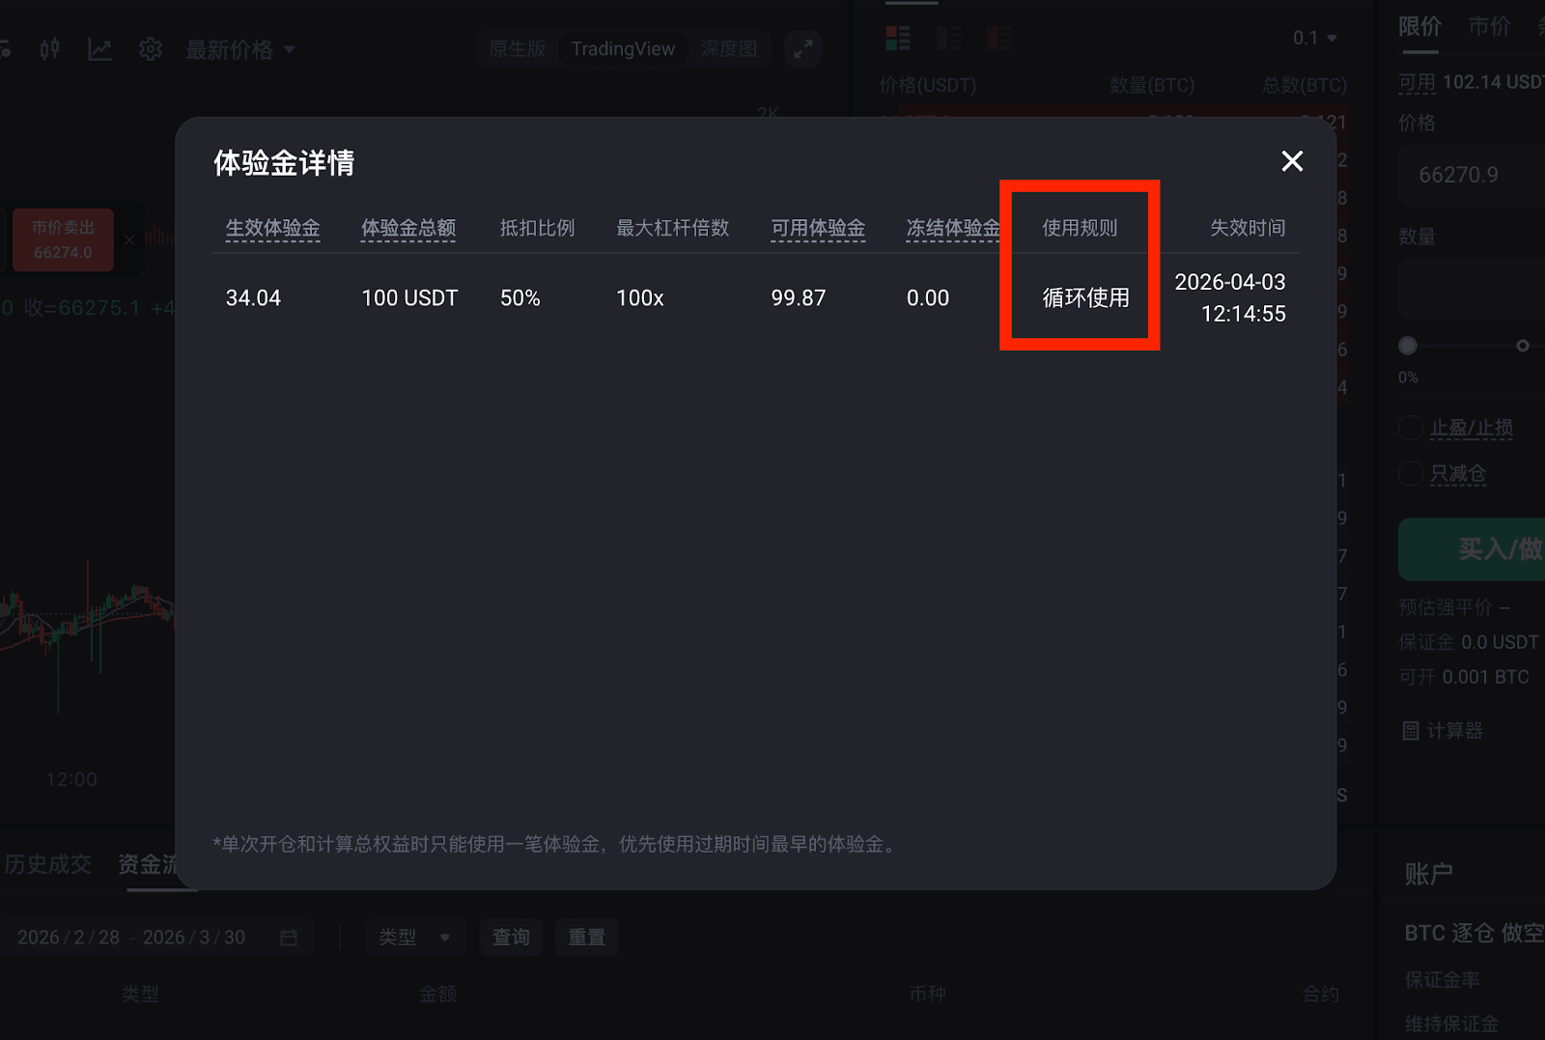Screen dimensions: 1545x1040
Task: Select the sell-only order book view icon
Action: pyautogui.click(x=998, y=39)
